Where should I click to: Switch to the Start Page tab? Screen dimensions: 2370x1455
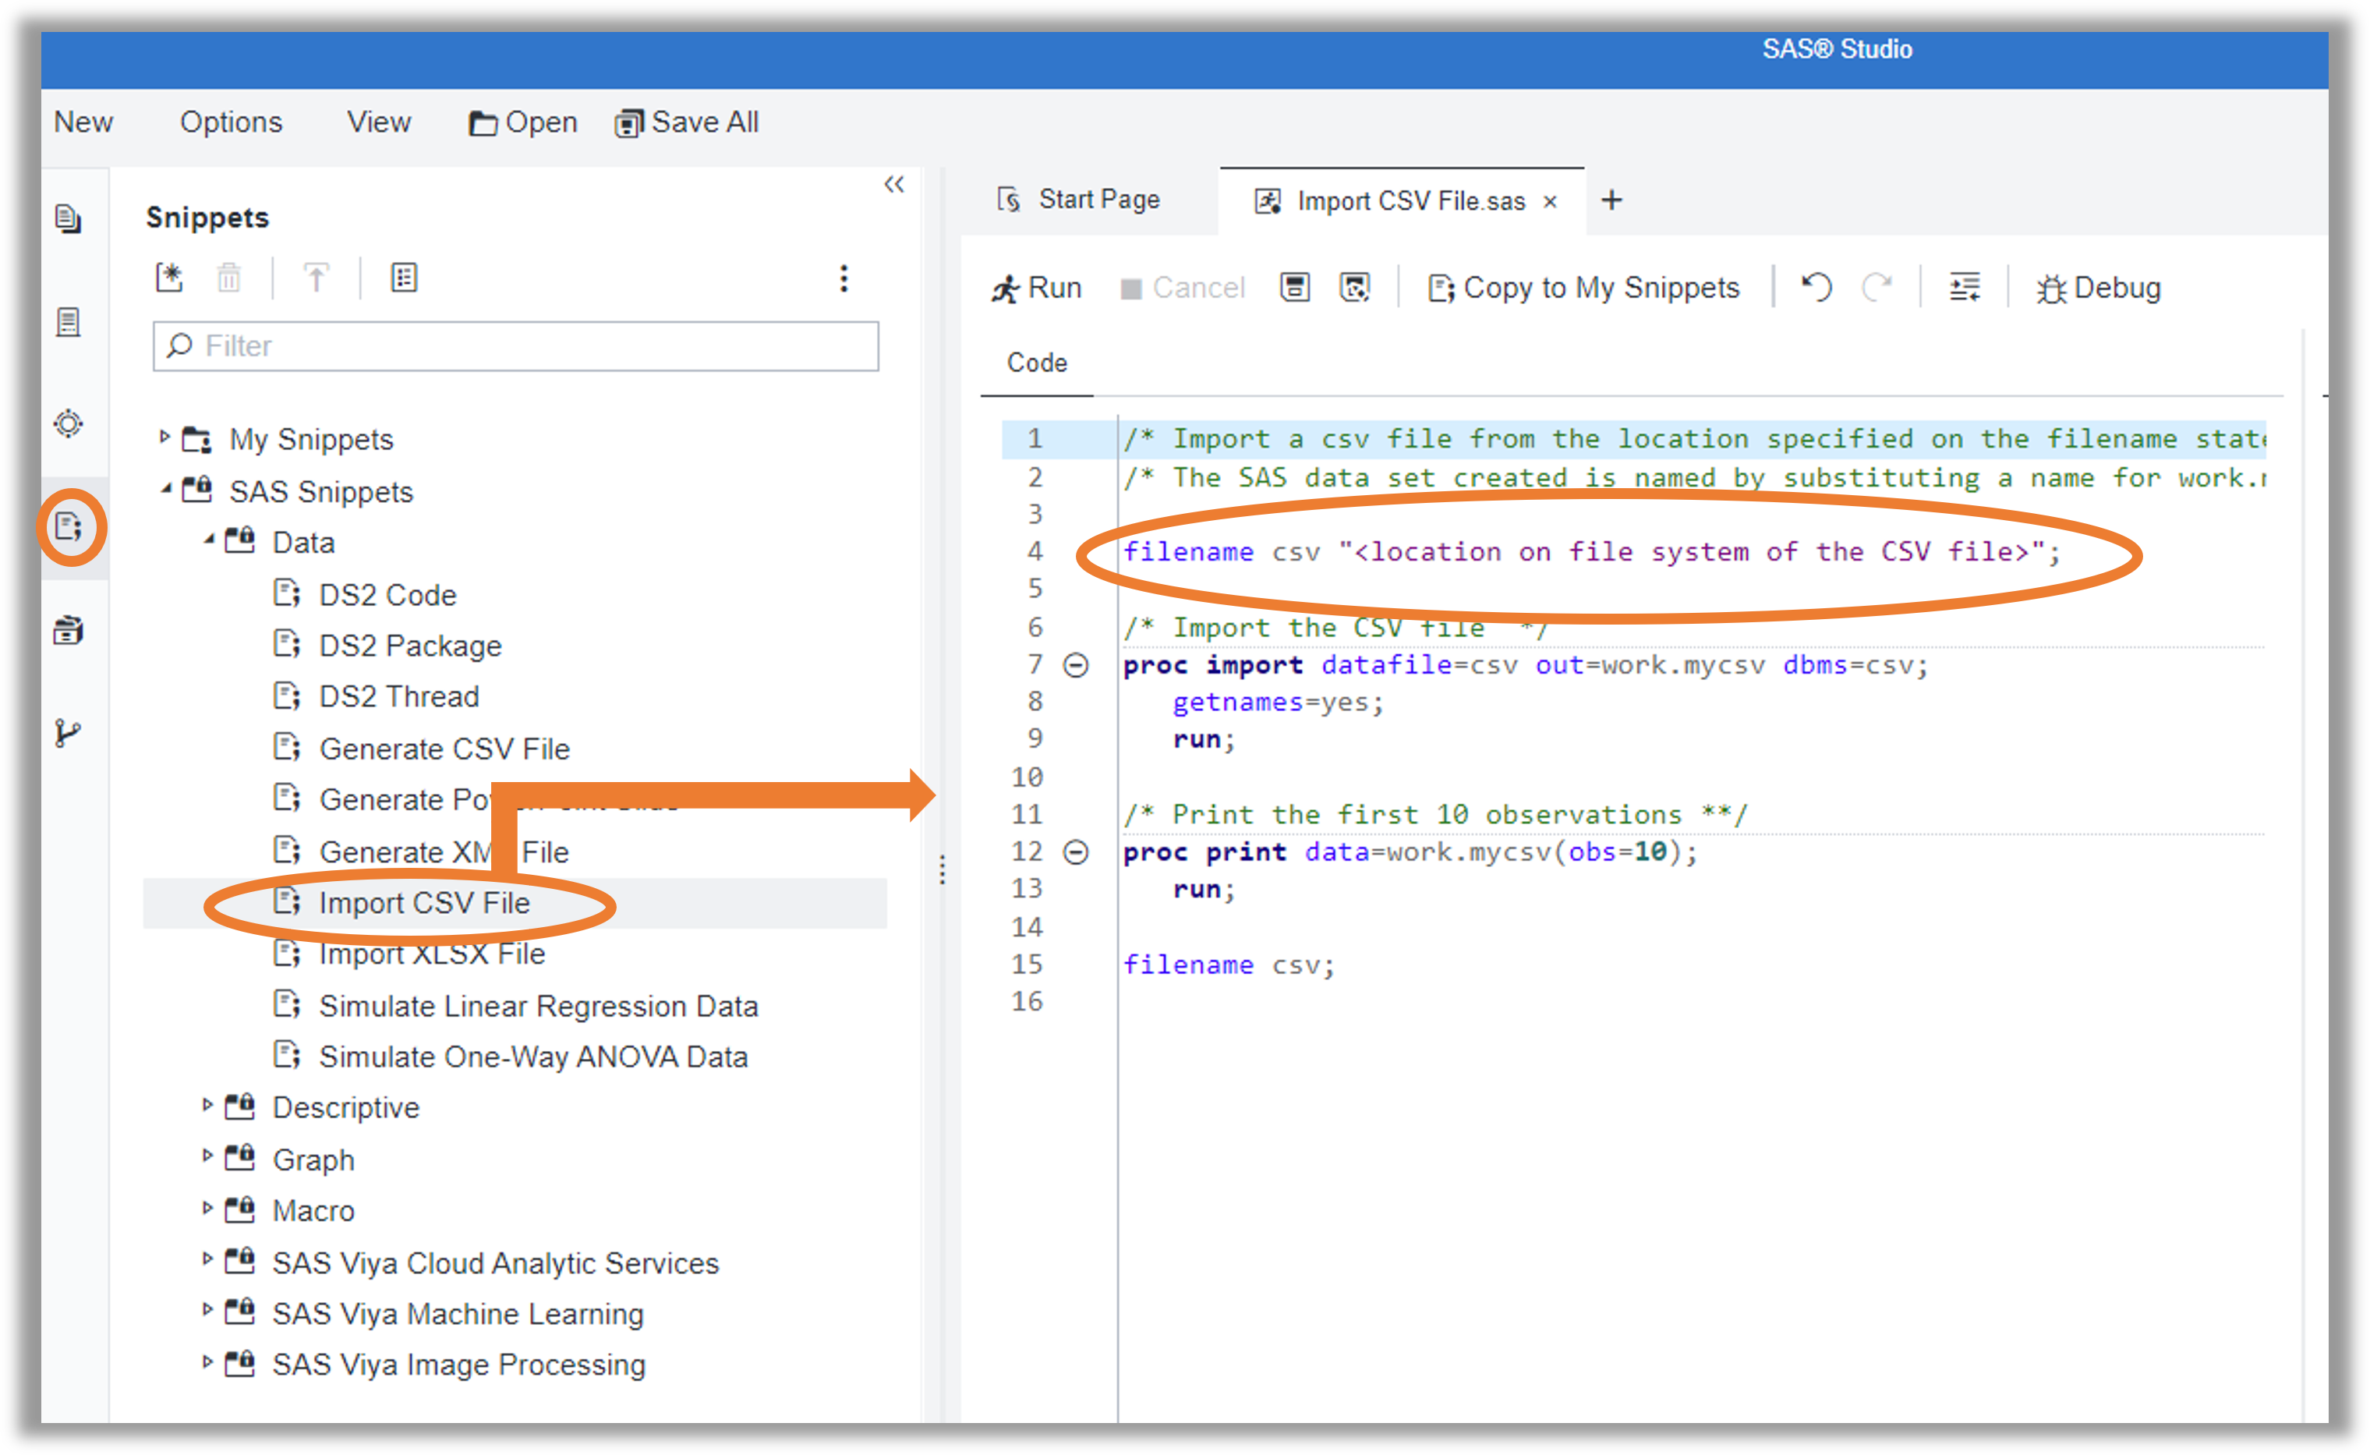point(1078,199)
